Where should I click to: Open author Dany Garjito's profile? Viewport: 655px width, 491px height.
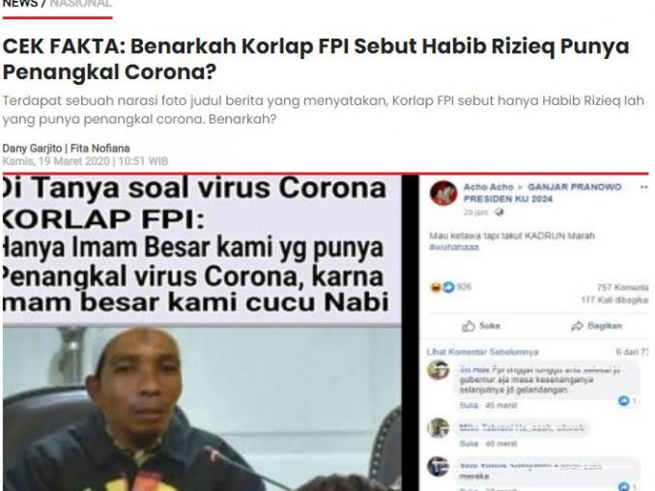click(x=32, y=149)
